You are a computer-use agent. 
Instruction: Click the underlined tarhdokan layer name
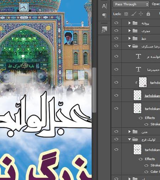152,96
